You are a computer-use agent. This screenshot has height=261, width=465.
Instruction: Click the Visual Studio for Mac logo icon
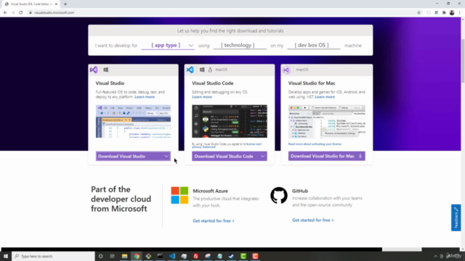[x=286, y=70]
